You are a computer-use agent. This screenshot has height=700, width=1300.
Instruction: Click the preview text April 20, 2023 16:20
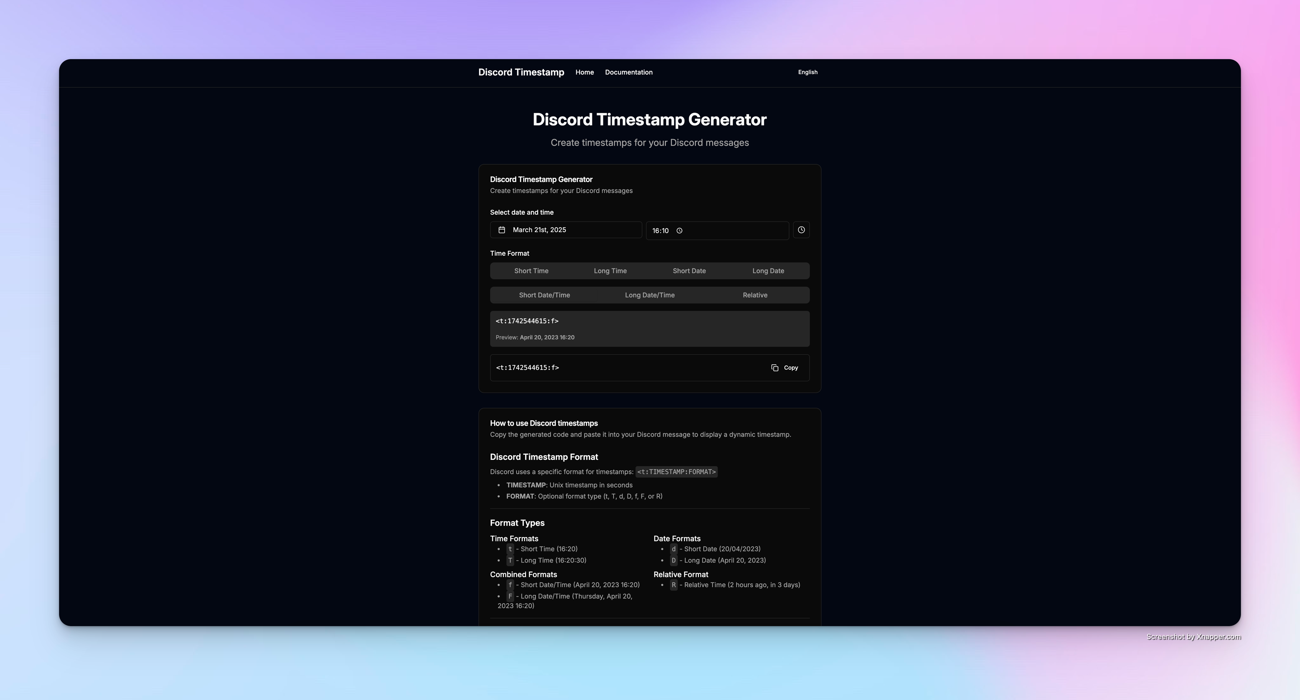coord(547,337)
